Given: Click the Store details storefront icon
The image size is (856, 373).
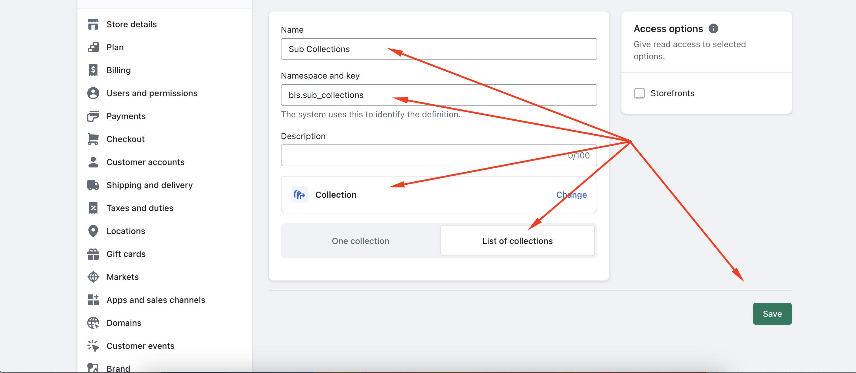Looking at the screenshot, I should 93,24.
